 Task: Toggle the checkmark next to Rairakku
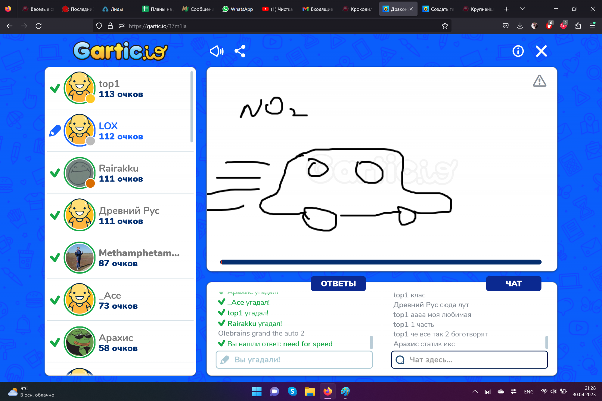(55, 173)
